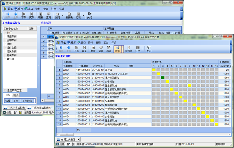Click 下条 icon in the 工序未完成报告 window
The width and height of the screenshot is (234, 148).
(24, 15)
